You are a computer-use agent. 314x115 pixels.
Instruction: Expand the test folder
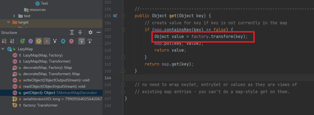(14, 16)
